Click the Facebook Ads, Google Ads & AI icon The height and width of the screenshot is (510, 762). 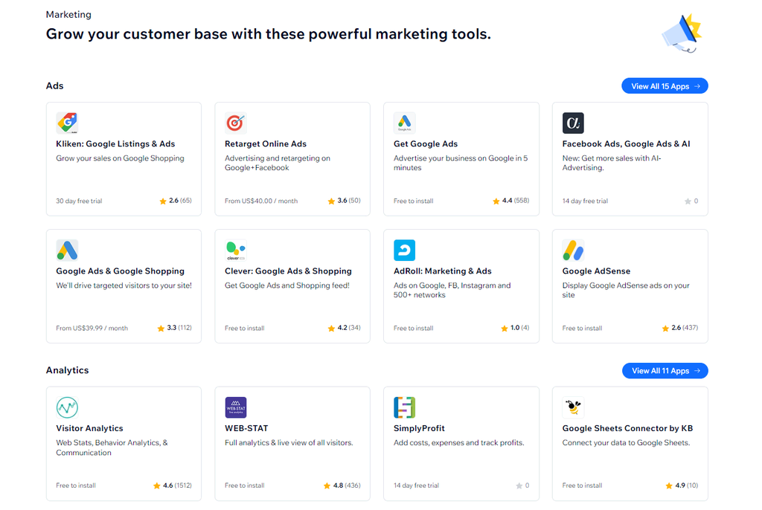click(573, 123)
